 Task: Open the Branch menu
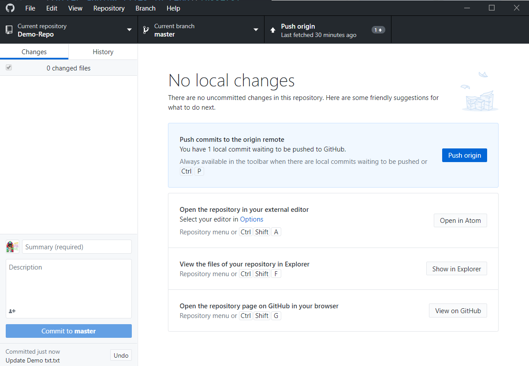[145, 8]
